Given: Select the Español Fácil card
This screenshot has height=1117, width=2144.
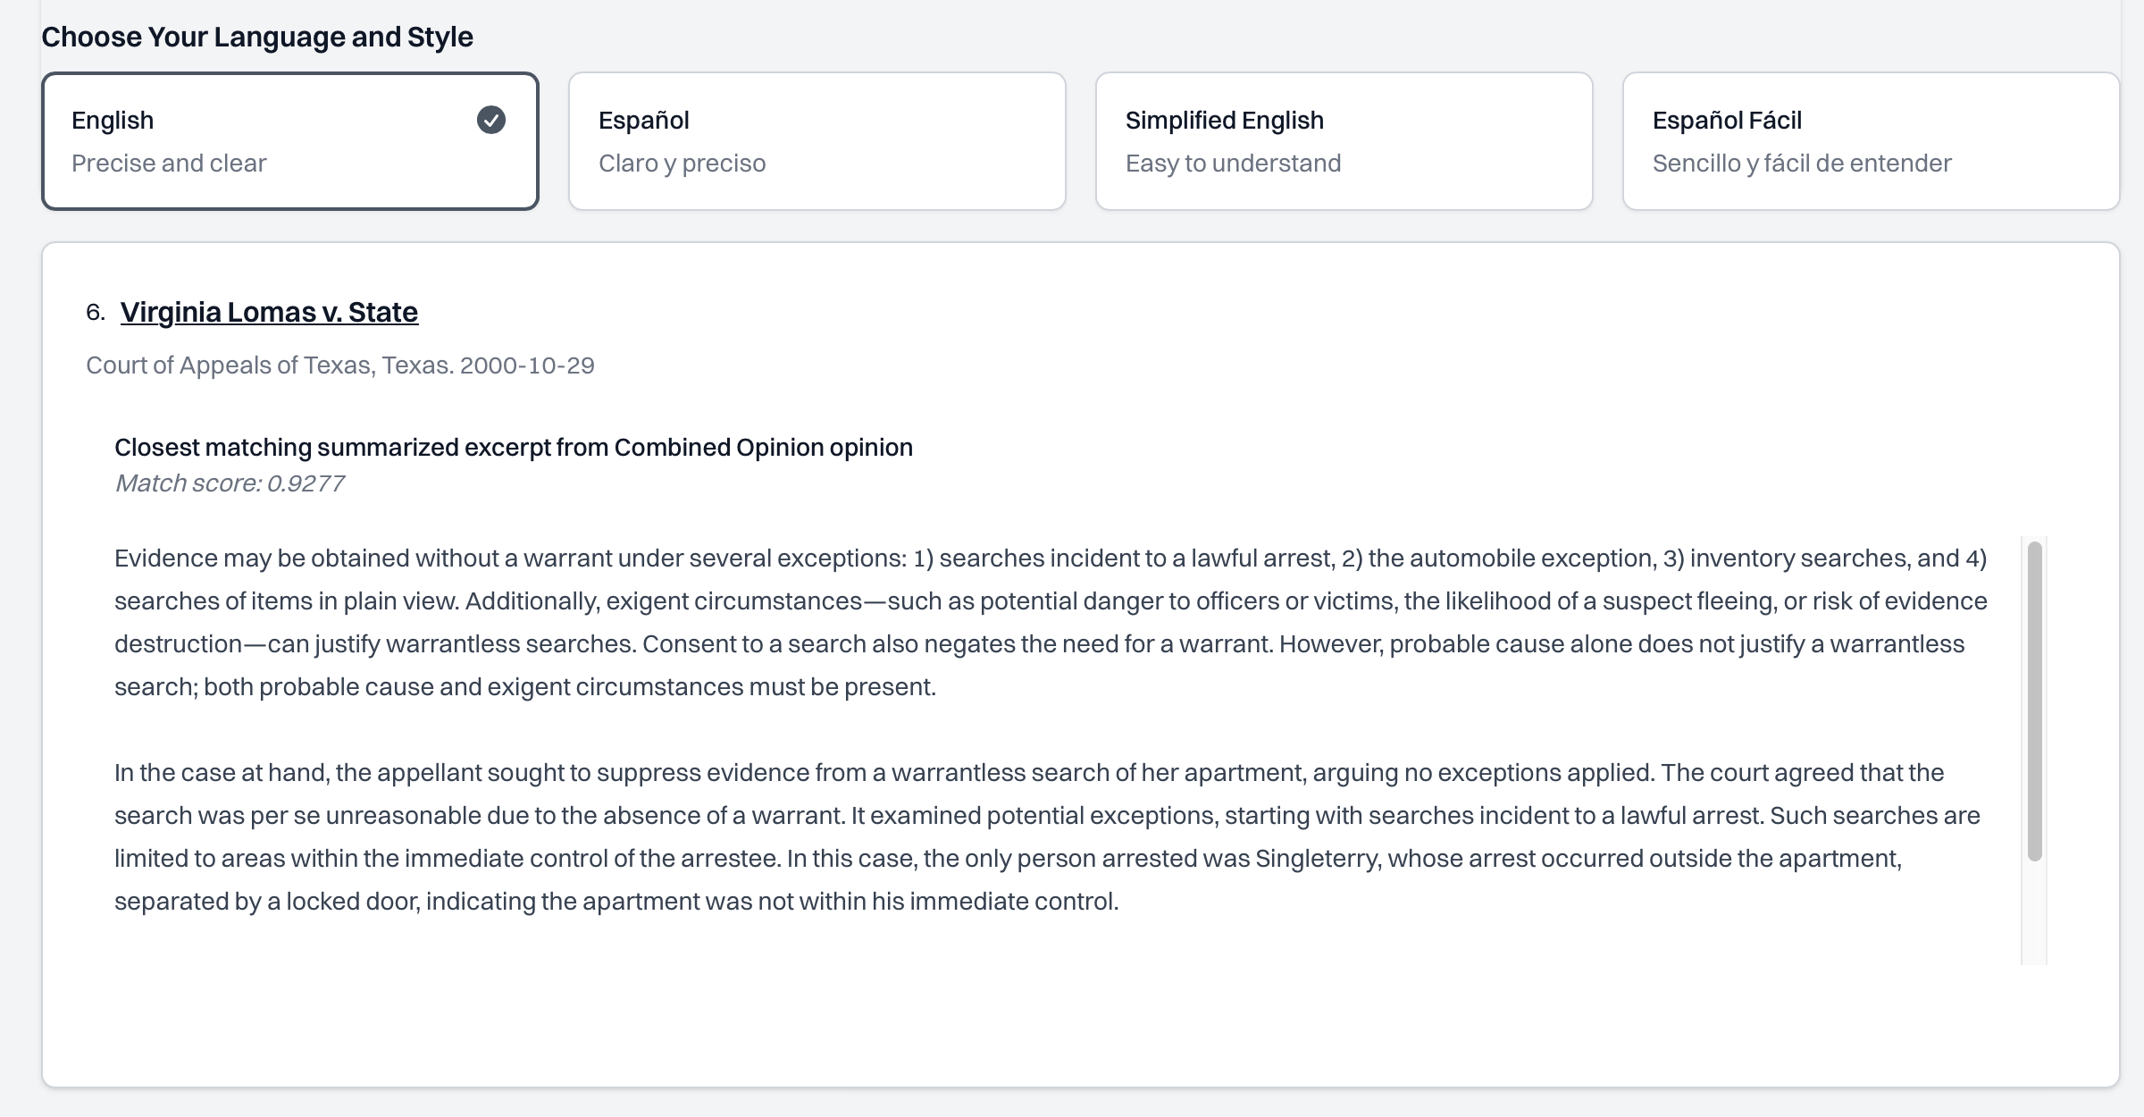Looking at the screenshot, I should click(x=1872, y=141).
